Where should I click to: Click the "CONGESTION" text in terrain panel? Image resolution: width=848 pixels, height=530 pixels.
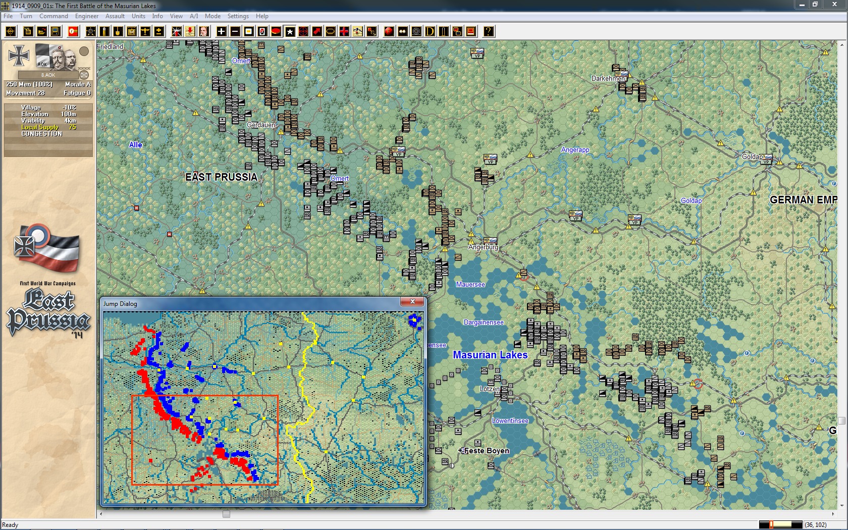(42, 134)
